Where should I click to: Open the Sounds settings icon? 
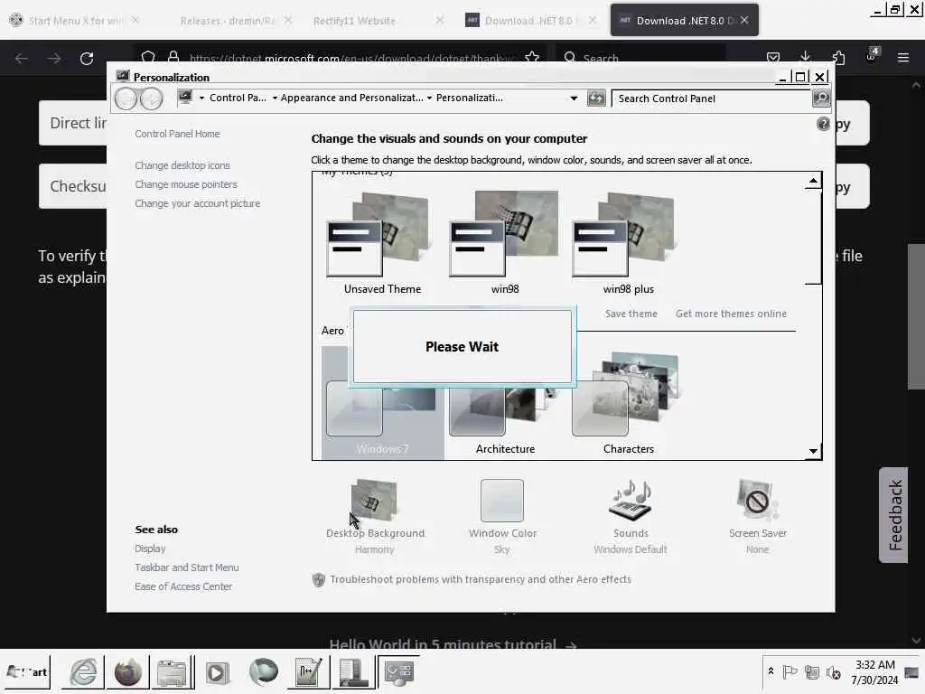[x=631, y=501]
